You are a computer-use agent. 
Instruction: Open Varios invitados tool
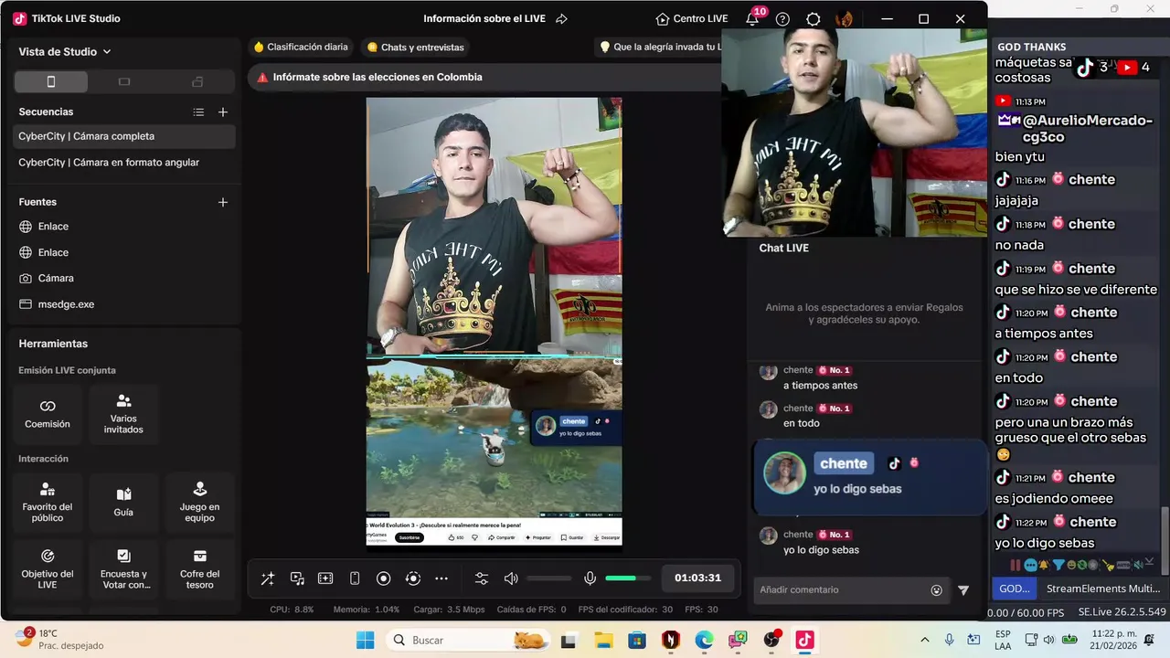click(123, 414)
